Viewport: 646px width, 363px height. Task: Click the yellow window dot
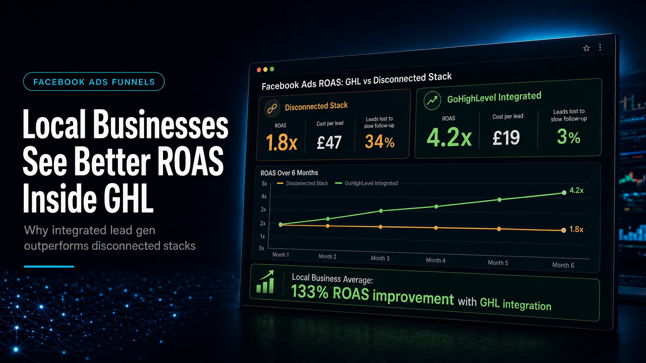(265, 69)
